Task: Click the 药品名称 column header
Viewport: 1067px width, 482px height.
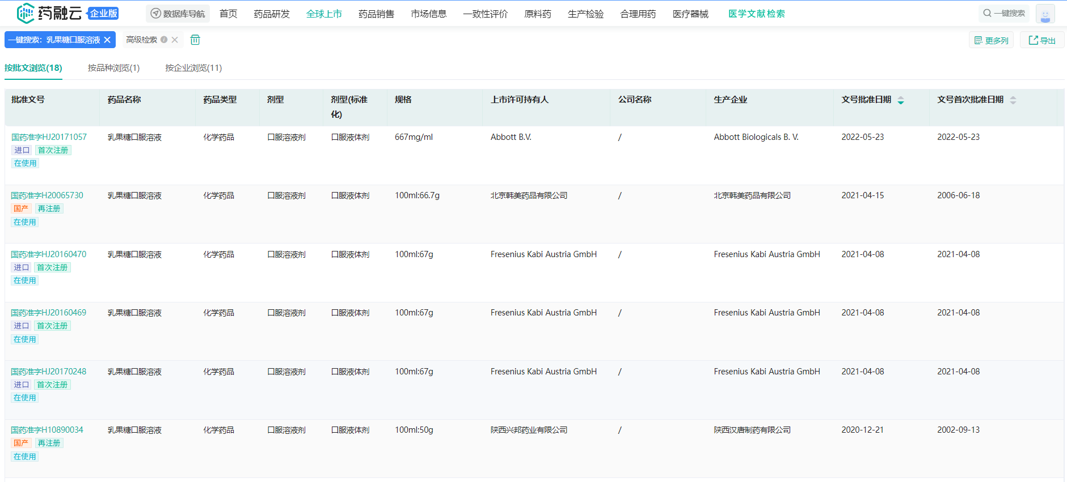Action: [124, 100]
